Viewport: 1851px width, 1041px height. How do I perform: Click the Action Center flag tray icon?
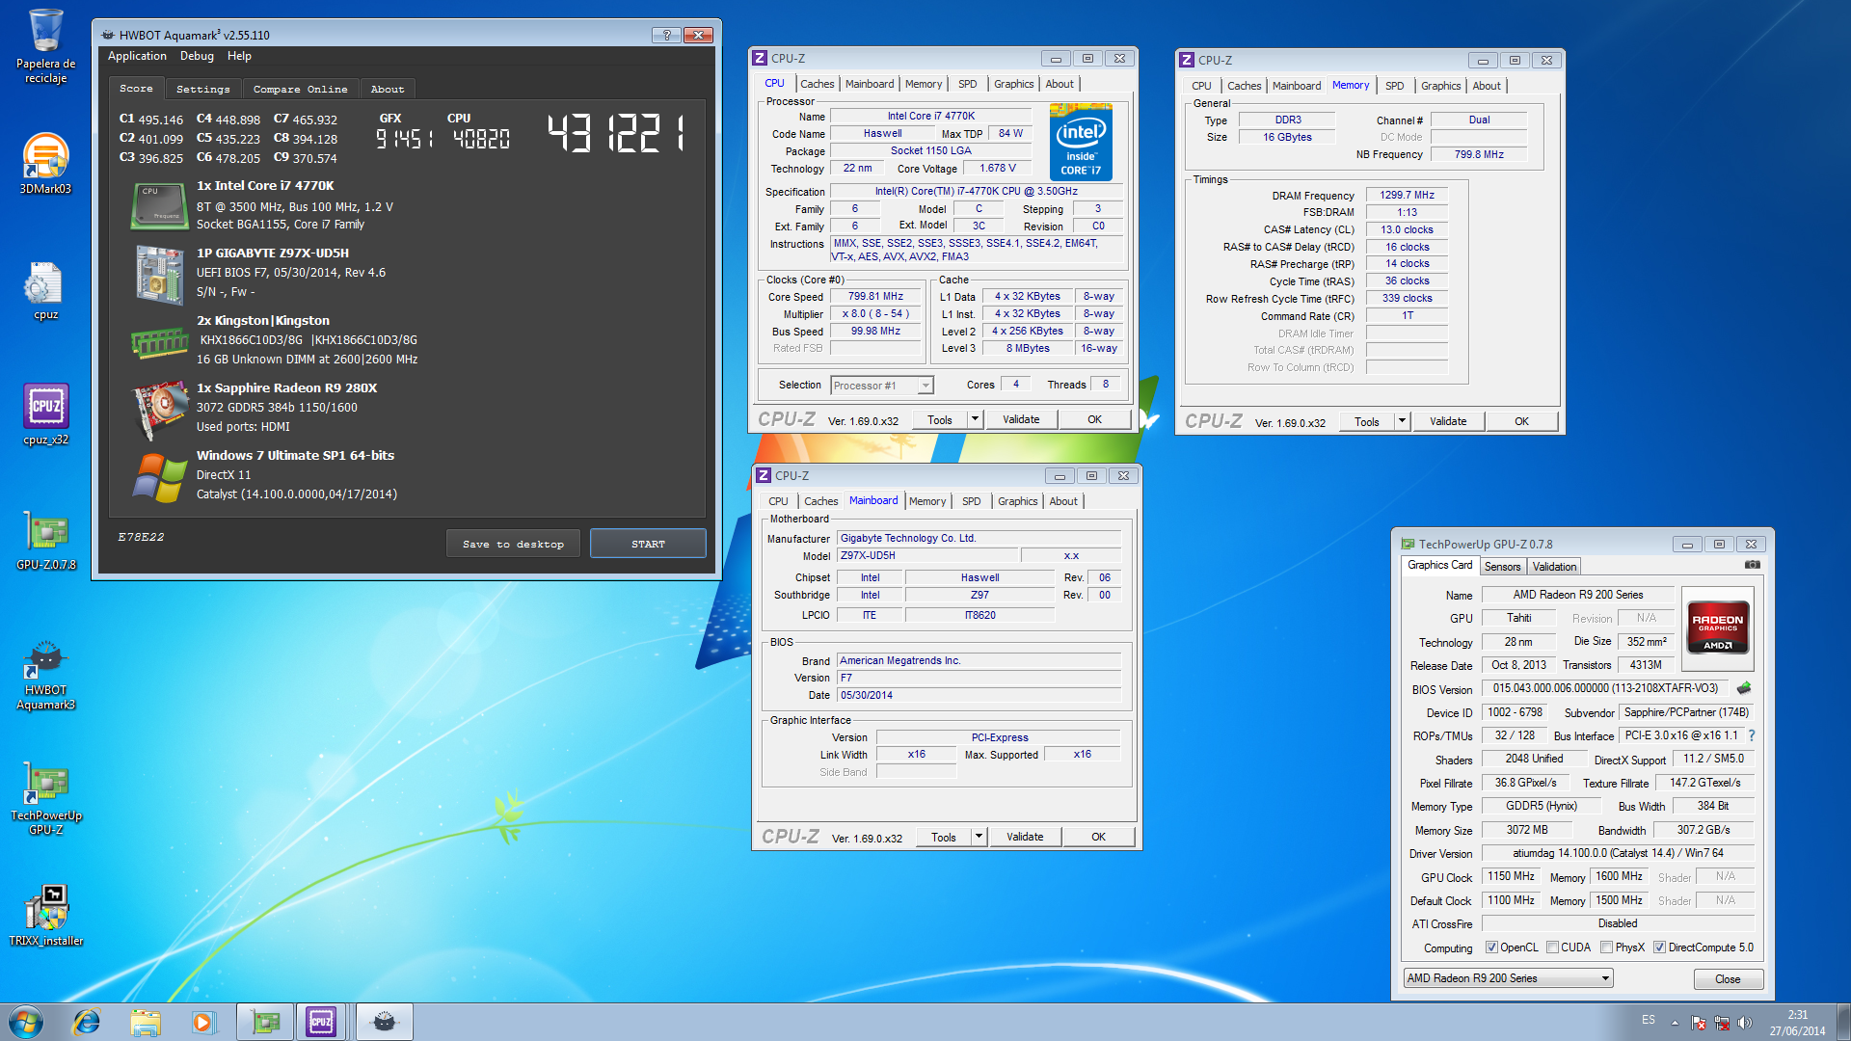(1699, 1023)
